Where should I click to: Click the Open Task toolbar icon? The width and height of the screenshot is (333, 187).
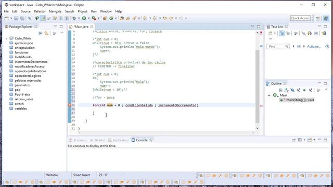(x=127, y=18)
